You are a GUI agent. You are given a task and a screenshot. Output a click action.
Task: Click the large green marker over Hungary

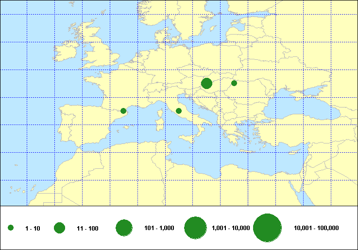coord(206,84)
